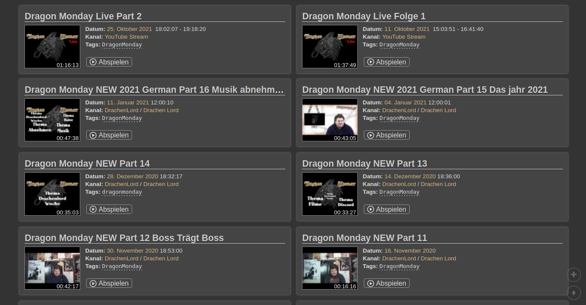Open the NEW Part 13 thumbnail image
The image size is (586, 305).
[330, 194]
